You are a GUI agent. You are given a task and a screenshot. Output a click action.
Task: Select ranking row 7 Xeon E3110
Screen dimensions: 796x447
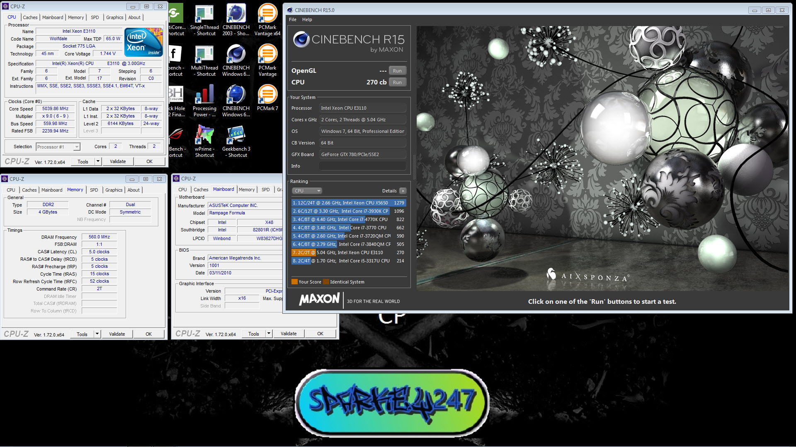pos(348,252)
